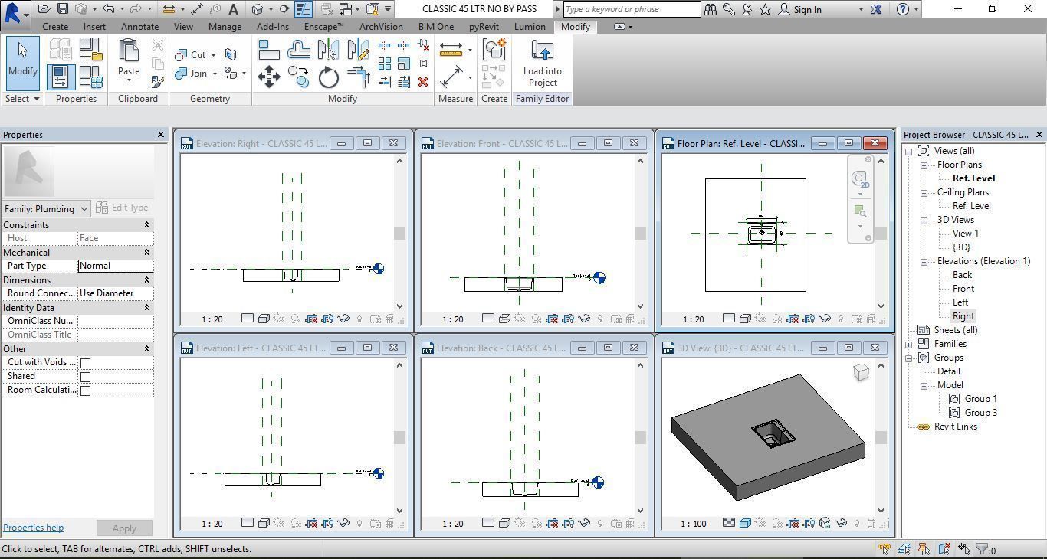Screen dimensions: 1047x559
Task: Select the Modify arrow tool
Action: tap(22, 64)
